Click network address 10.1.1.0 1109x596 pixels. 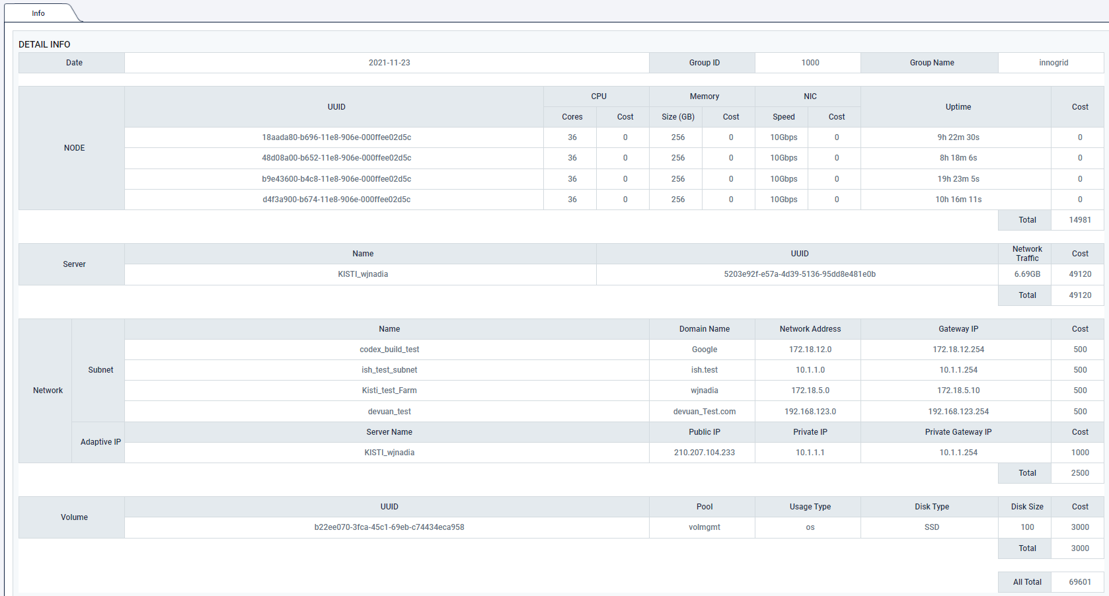(x=810, y=370)
